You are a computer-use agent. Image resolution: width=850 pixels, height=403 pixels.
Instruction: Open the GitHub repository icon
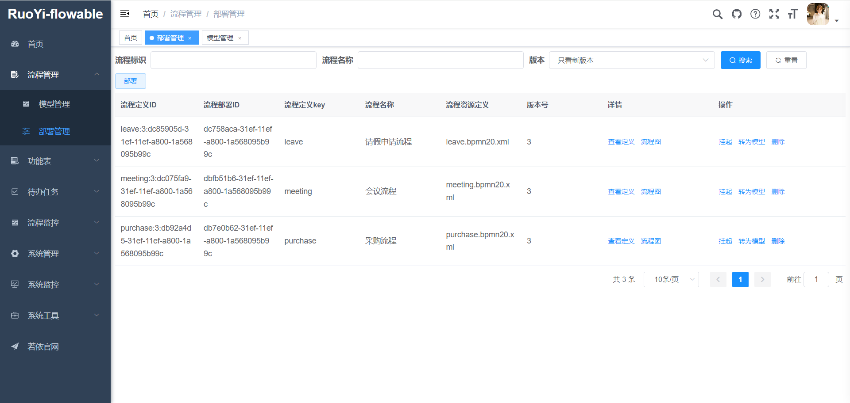tap(736, 14)
